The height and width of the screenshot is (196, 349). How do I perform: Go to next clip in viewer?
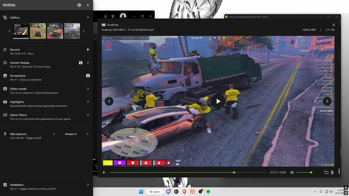tap(327, 101)
